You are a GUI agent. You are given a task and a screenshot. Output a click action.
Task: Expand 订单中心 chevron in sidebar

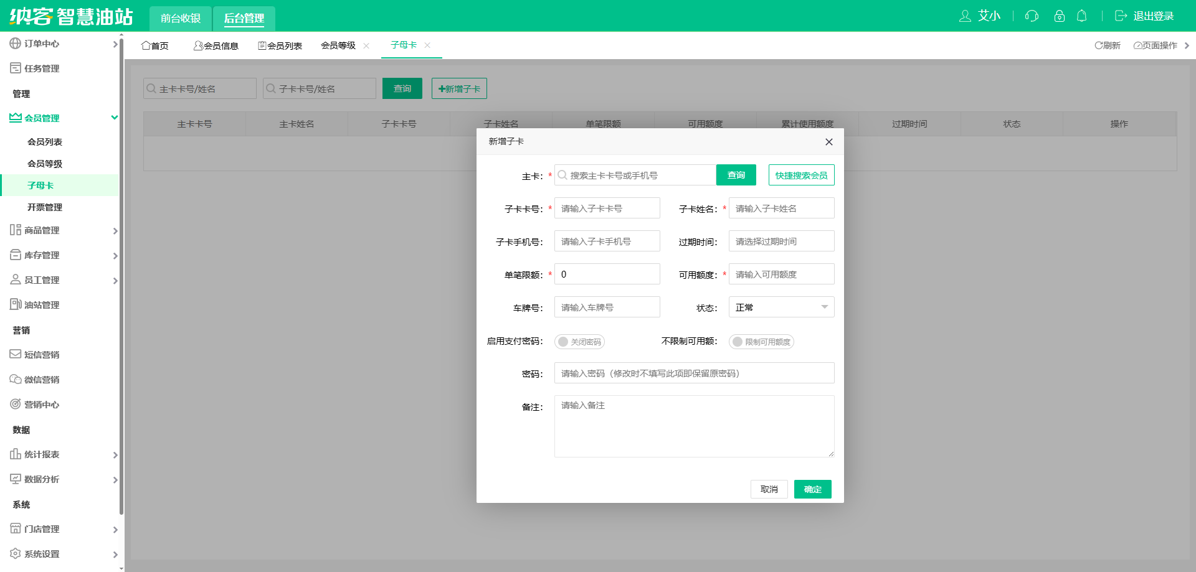[115, 44]
